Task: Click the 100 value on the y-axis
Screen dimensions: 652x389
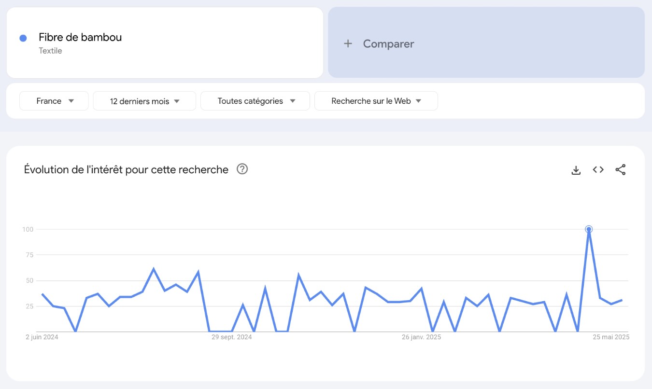Action: [28, 229]
